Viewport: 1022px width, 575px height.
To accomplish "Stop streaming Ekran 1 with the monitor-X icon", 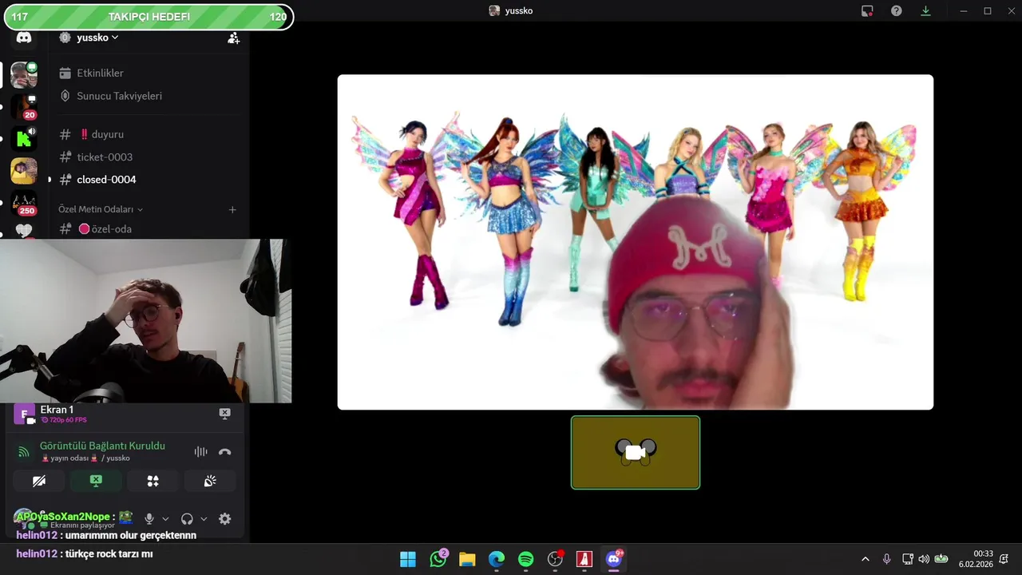I will (x=224, y=413).
